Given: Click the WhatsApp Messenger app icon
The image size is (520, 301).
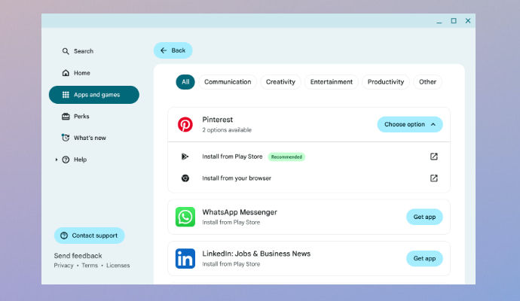Looking at the screenshot, I should click(185, 217).
